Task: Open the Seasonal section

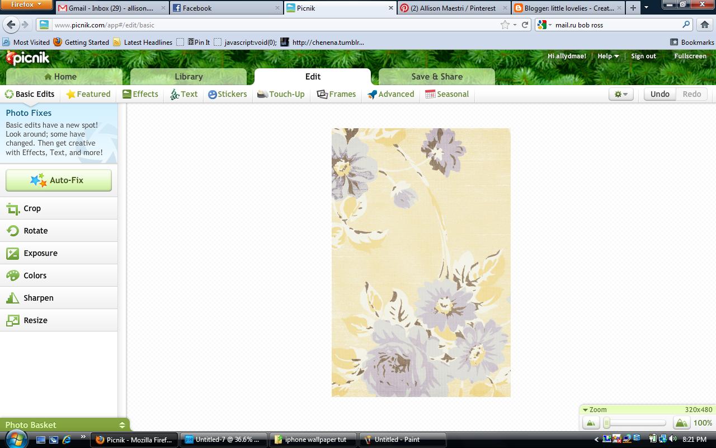Action: click(x=447, y=94)
